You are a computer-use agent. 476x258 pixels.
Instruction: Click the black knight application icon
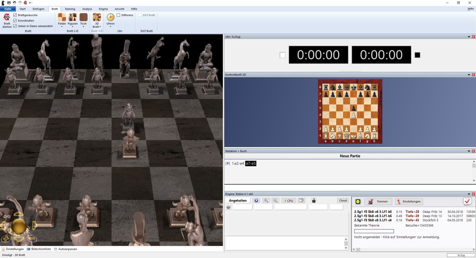pos(4,3)
